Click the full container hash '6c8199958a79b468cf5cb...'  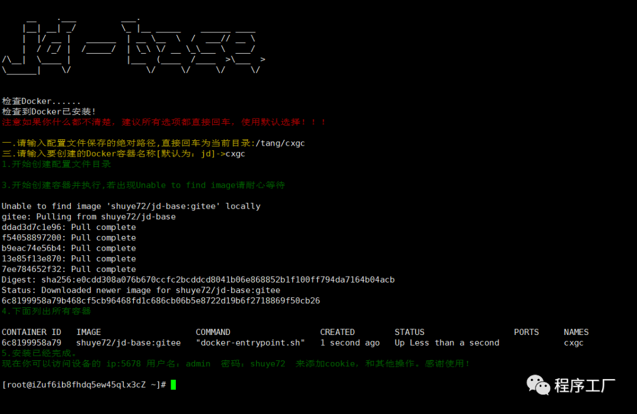point(161,301)
